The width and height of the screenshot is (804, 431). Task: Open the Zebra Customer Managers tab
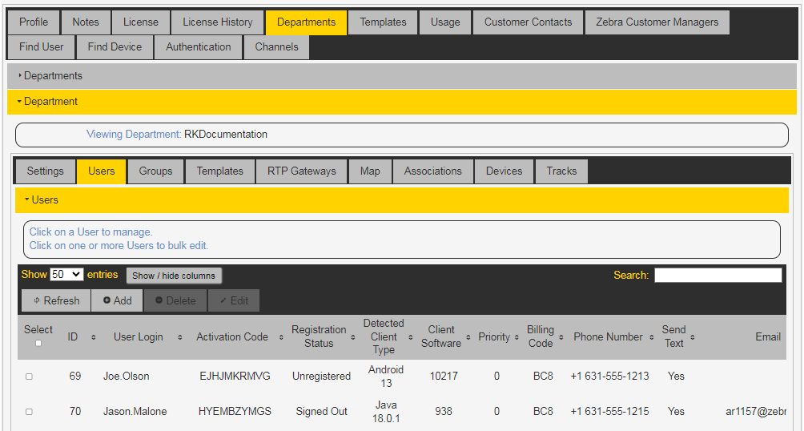(657, 22)
